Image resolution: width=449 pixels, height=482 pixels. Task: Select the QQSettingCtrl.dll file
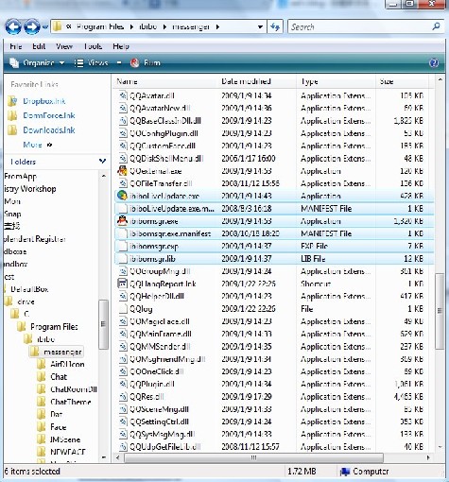[160, 422]
